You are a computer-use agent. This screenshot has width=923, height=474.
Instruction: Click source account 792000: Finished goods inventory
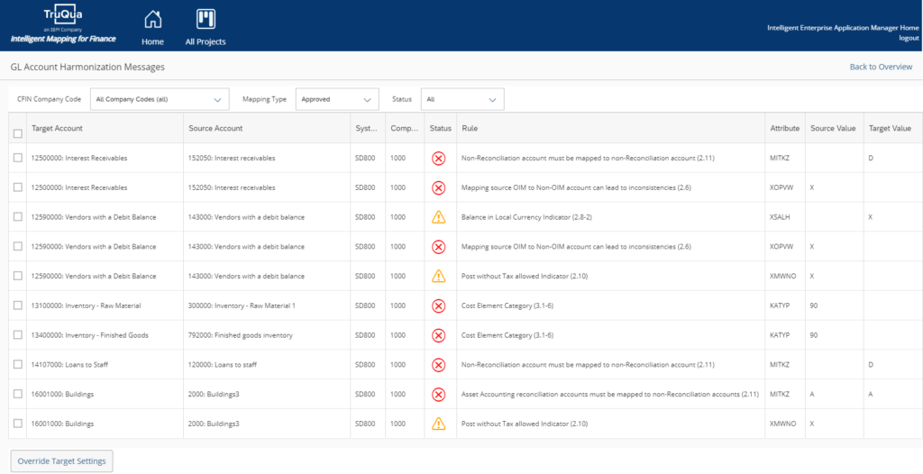[240, 335]
